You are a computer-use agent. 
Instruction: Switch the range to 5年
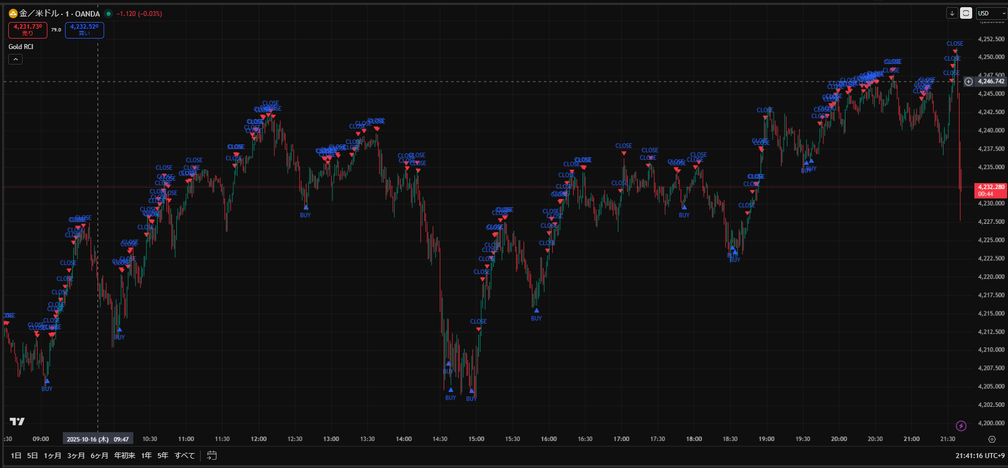pyautogui.click(x=163, y=455)
